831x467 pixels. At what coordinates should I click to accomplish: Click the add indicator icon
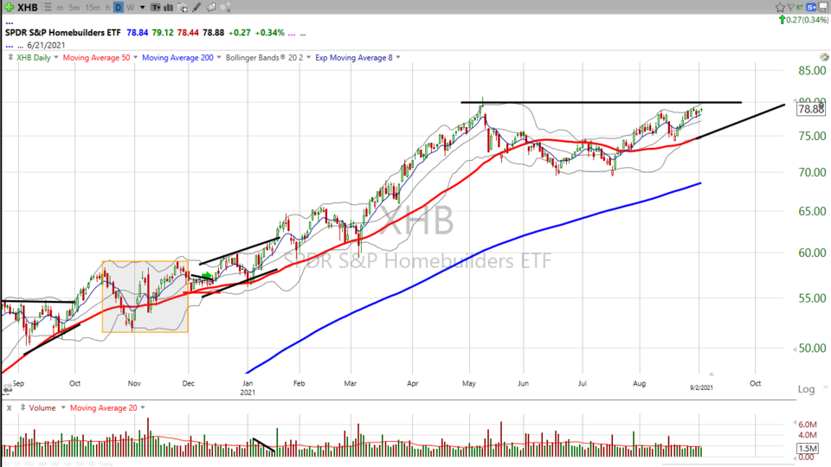coord(183,8)
